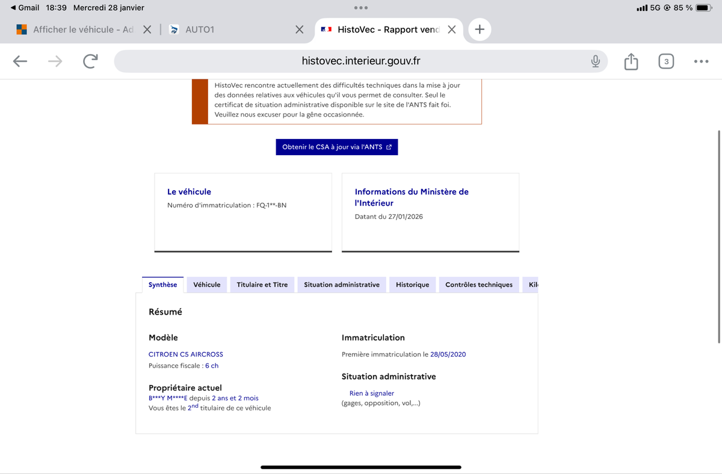Open a new tab with plus button
722x474 pixels.
[480, 29]
